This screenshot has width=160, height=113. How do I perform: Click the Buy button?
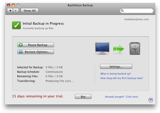pos(83,96)
